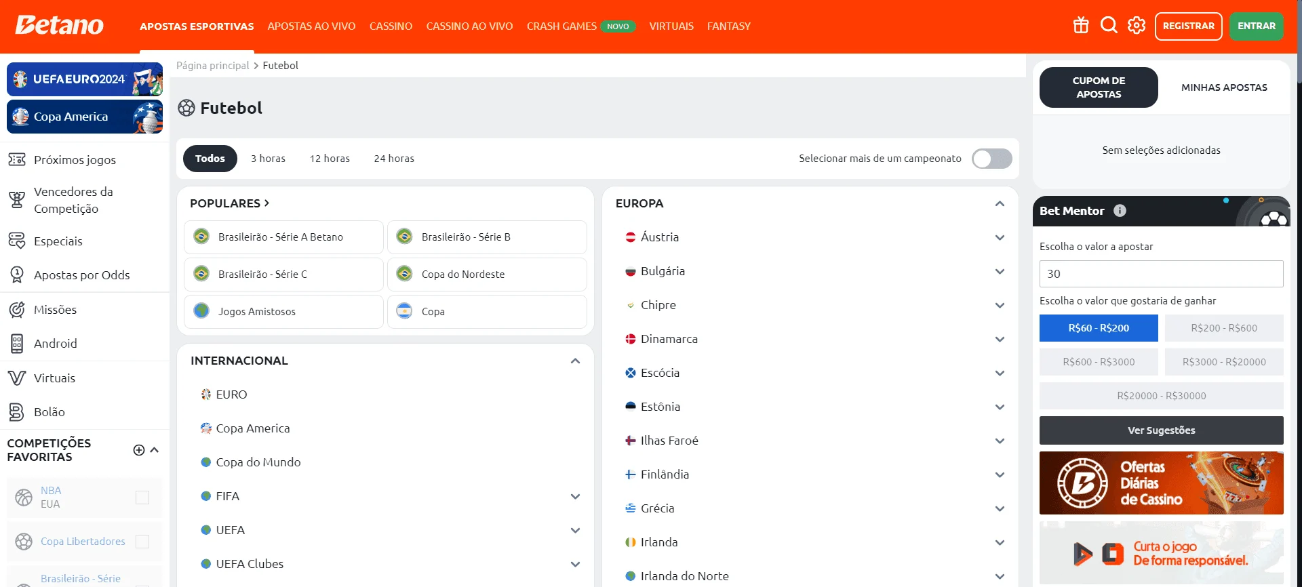Click the trophy icon for Vencedores da Competição
Screen dimensions: 1302x587
[17, 200]
